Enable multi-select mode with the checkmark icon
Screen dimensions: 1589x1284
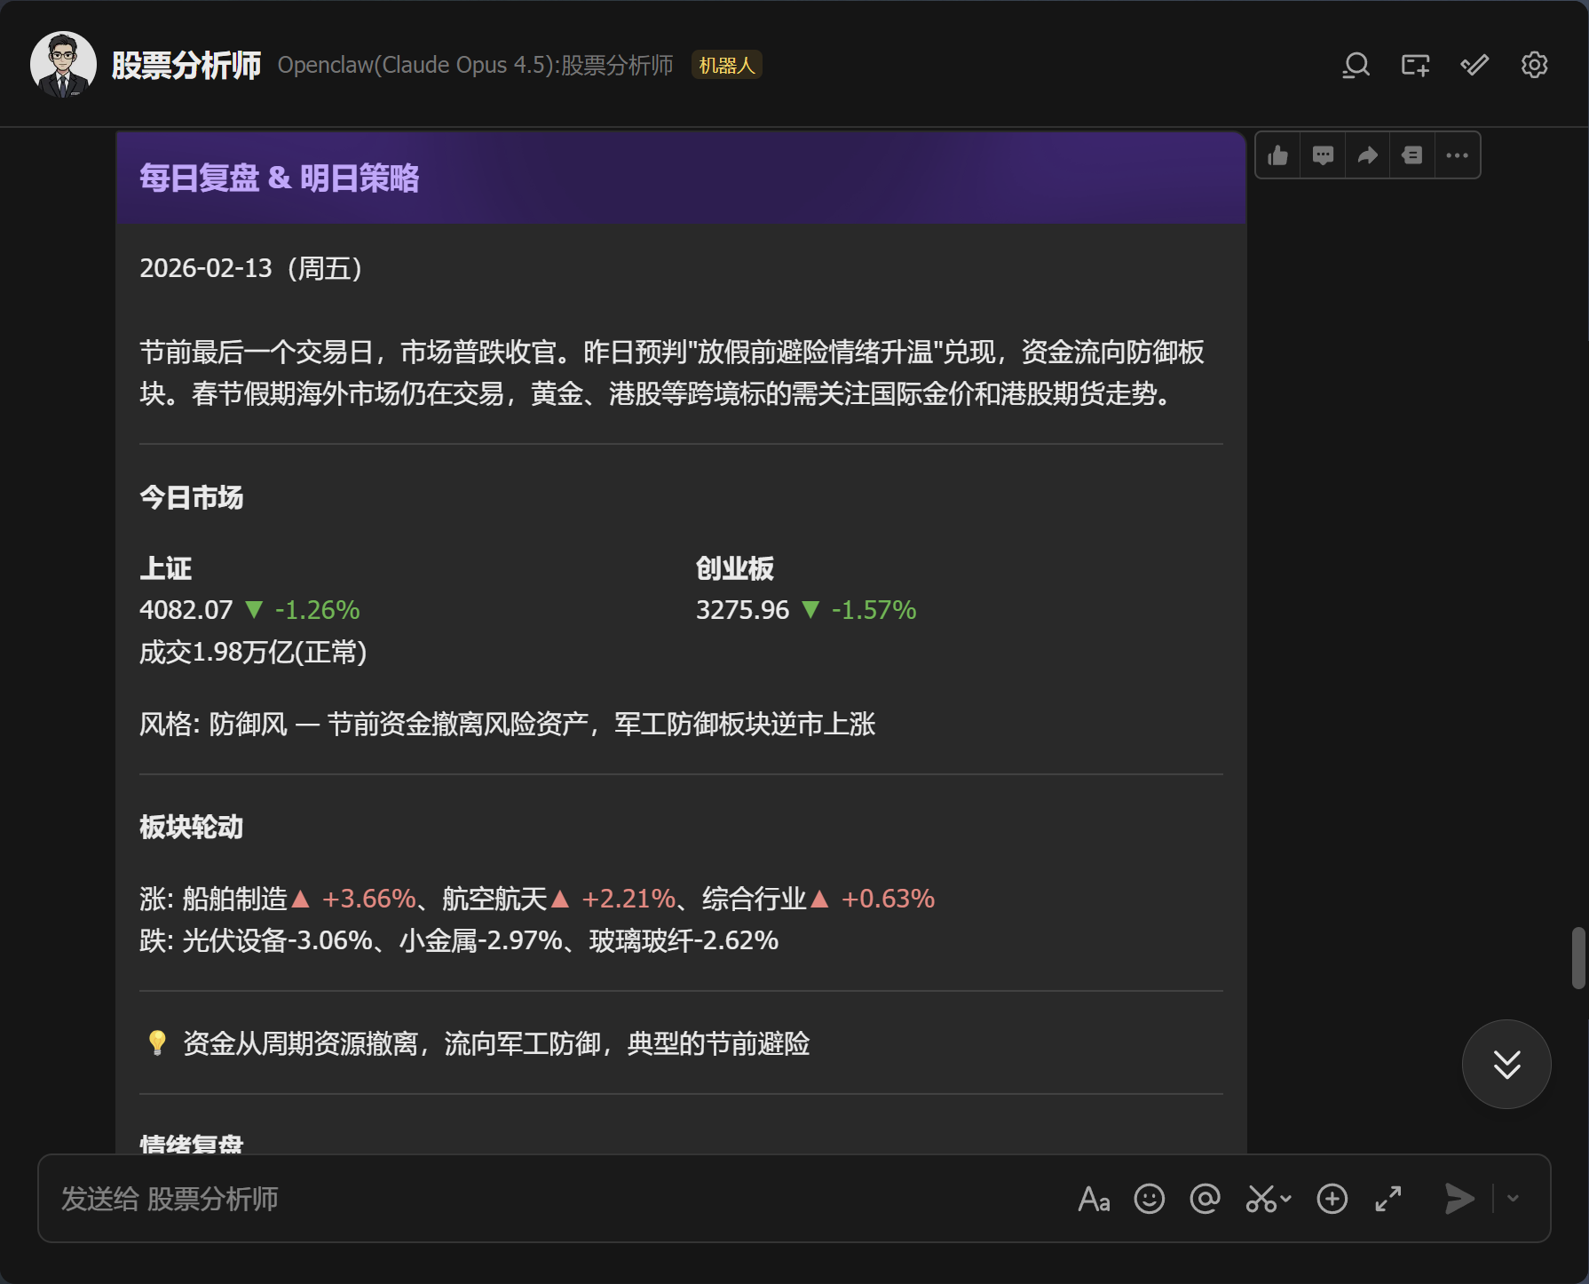[x=1474, y=65]
